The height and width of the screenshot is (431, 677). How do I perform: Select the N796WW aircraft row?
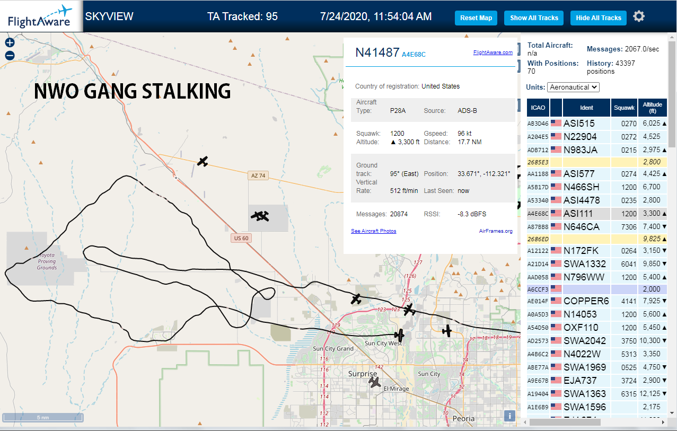(x=597, y=277)
